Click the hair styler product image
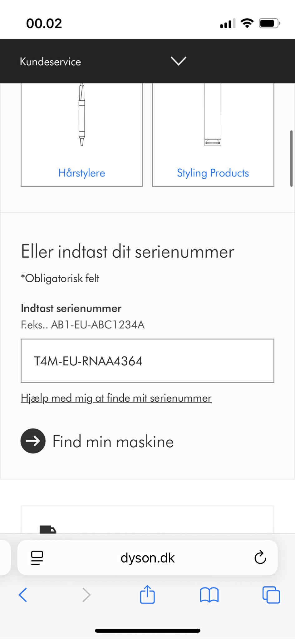The width and height of the screenshot is (295, 639). pos(82,116)
